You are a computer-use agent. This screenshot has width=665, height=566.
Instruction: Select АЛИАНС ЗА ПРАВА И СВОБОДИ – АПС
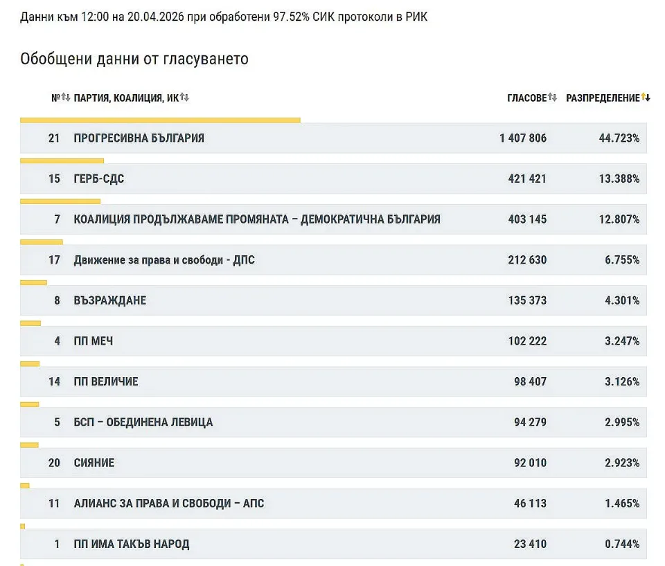[x=168, y=504]
